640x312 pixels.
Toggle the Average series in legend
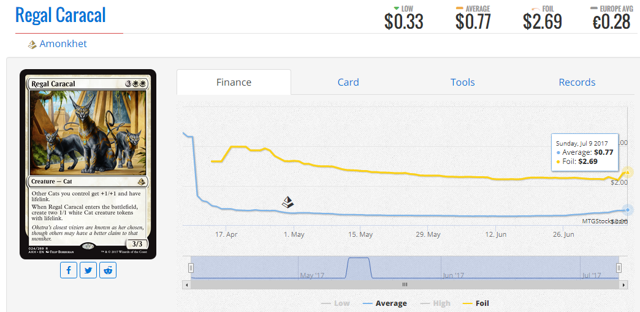[384, 303]
